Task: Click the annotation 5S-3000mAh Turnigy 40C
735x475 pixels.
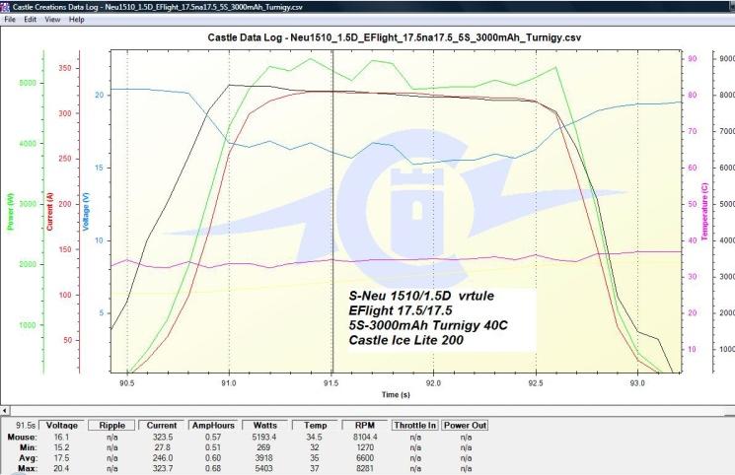Action: tap(428, 325)
